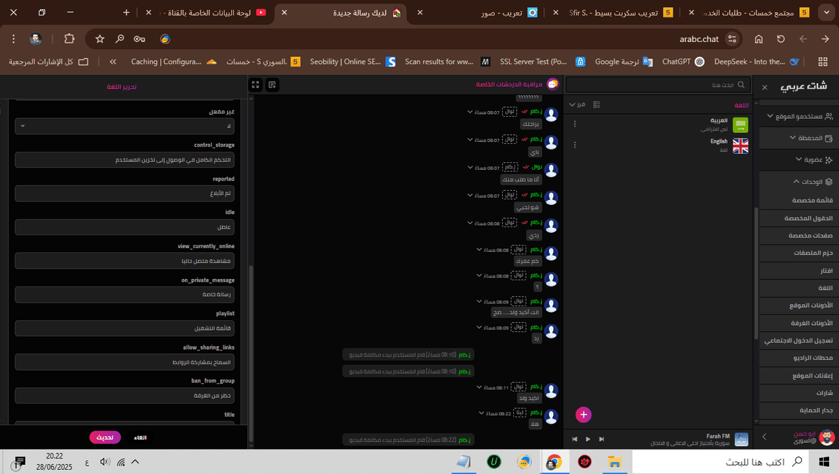
Task: Click the note-add icon beside the fullscreen button
Action: click(272, 85)
